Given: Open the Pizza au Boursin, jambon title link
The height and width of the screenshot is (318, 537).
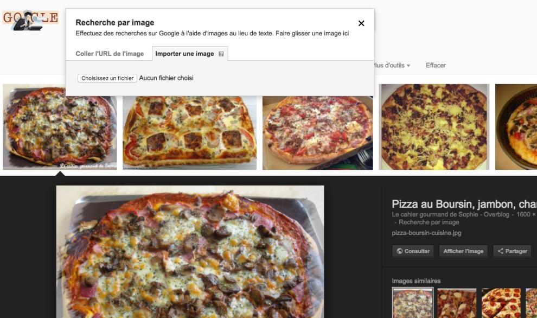Looking at the screenshot, I should [464, 204].
